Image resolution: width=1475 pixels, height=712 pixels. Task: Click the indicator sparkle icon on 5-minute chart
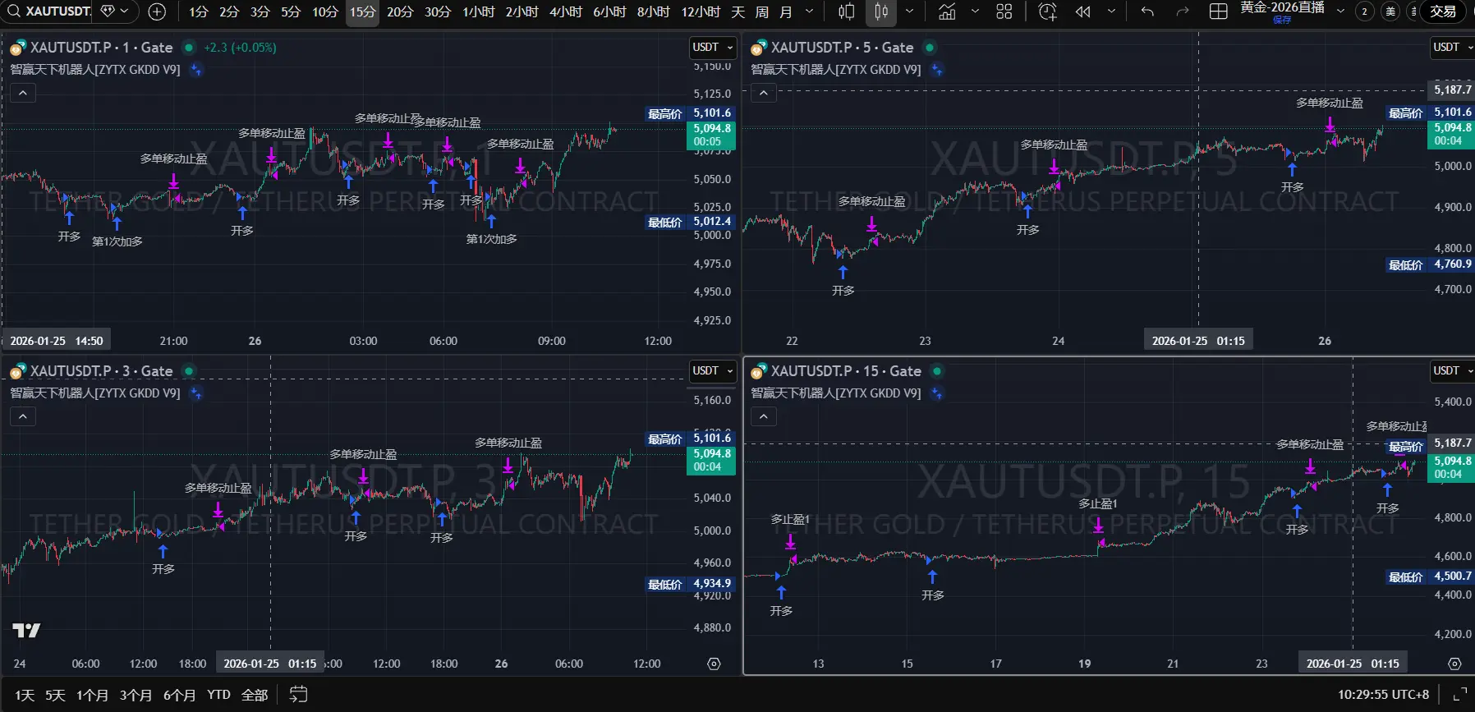tap(937, 70)
